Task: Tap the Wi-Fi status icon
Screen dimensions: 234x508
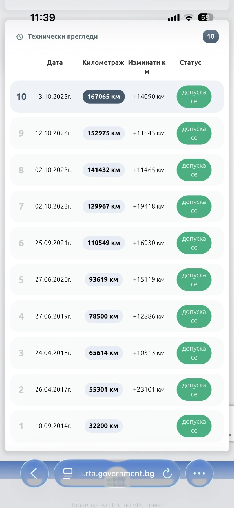Action: coord(189,17)
